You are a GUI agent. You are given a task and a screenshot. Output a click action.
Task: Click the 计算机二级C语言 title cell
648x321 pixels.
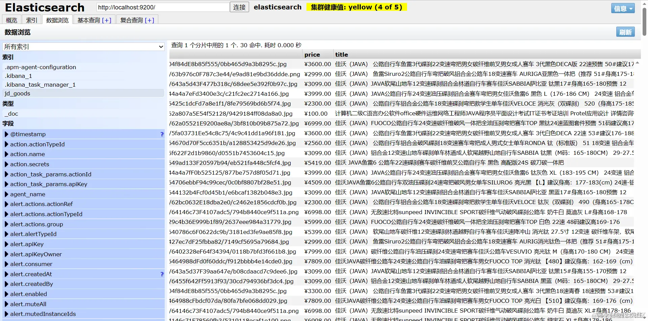pos(484,114)
